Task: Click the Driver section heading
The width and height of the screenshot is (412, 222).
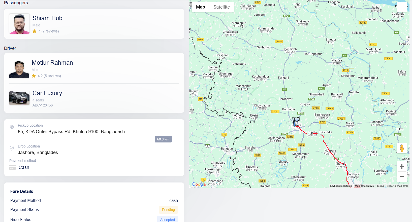Action: (10, 48)
